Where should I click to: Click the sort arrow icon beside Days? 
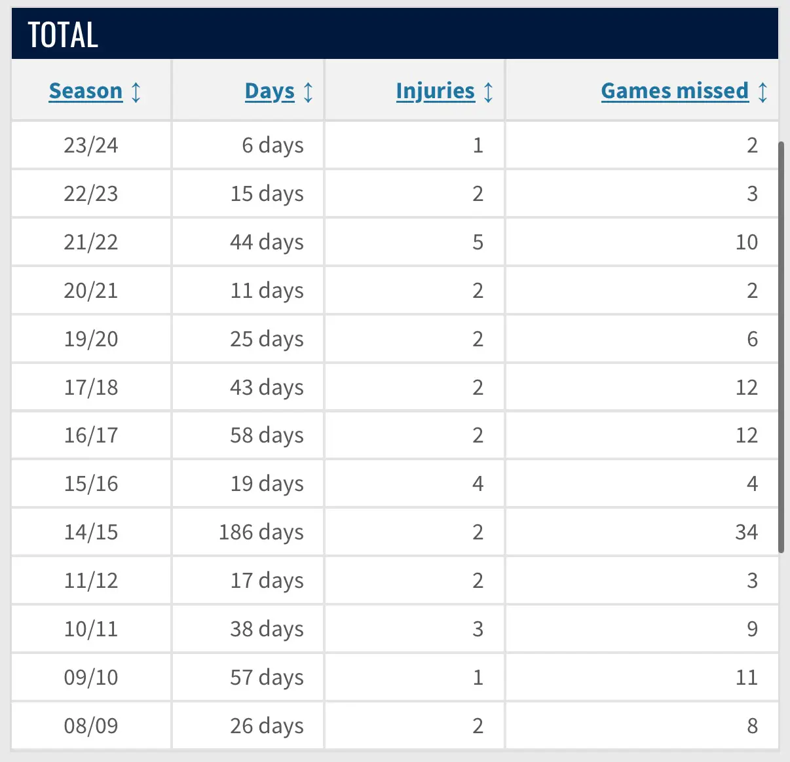[308, 92]
